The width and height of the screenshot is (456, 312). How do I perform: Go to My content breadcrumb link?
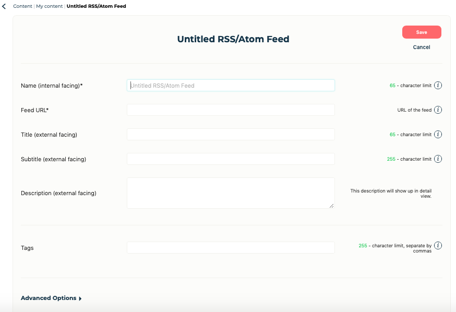(x=49, y=6)
